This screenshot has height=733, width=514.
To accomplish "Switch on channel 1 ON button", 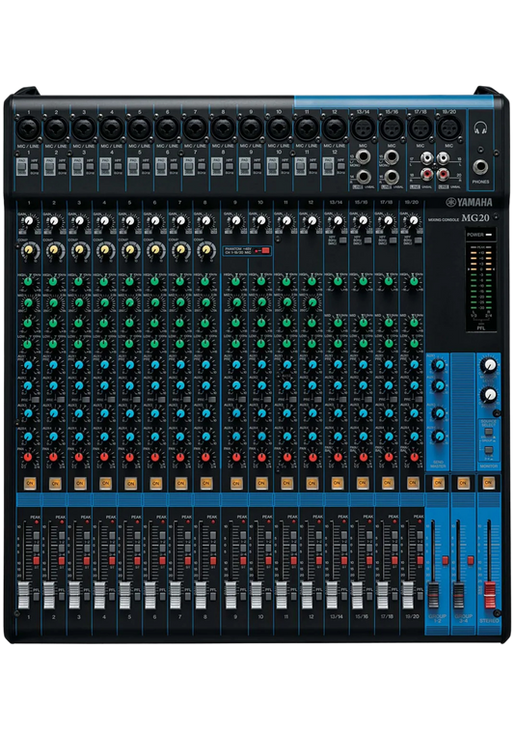I will (x=30, y=483).
